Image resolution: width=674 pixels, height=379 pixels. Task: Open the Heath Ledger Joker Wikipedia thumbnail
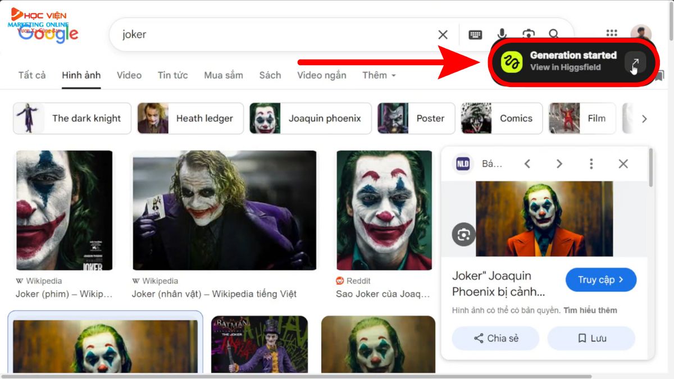coord(224,211)
